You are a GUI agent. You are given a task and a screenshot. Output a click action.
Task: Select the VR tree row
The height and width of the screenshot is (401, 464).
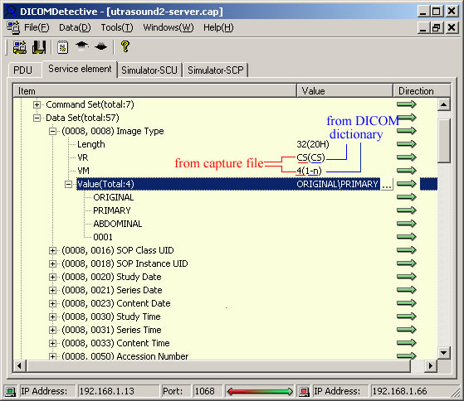point(83,157)
